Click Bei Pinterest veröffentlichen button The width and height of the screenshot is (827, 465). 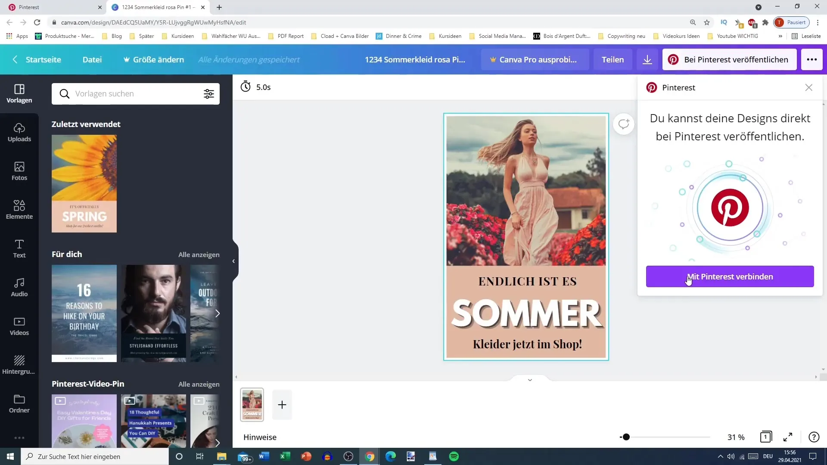tap(730, 59)
